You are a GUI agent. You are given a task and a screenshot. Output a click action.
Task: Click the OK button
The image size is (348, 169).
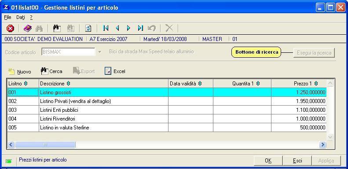click(268, 161)
